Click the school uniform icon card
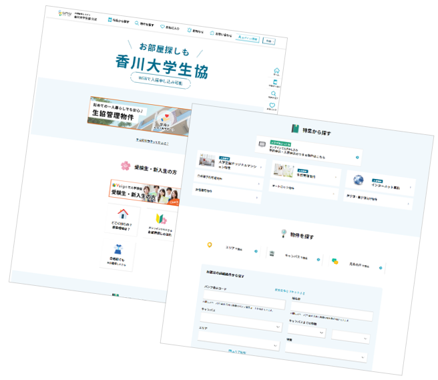 (x=118, y=255)
